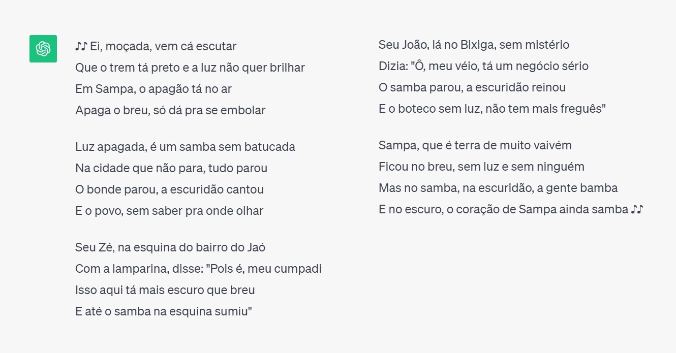Click the line 'O bonde parou, a escuridão cantou'
This screenshot has height=353, width=676.
pos(170,189)
